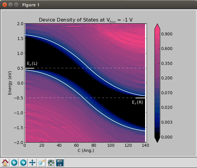Viewport: 197px width, 168px height.
Task: Click the pink top arrow of colorbar
Action: tap(157, 27)
